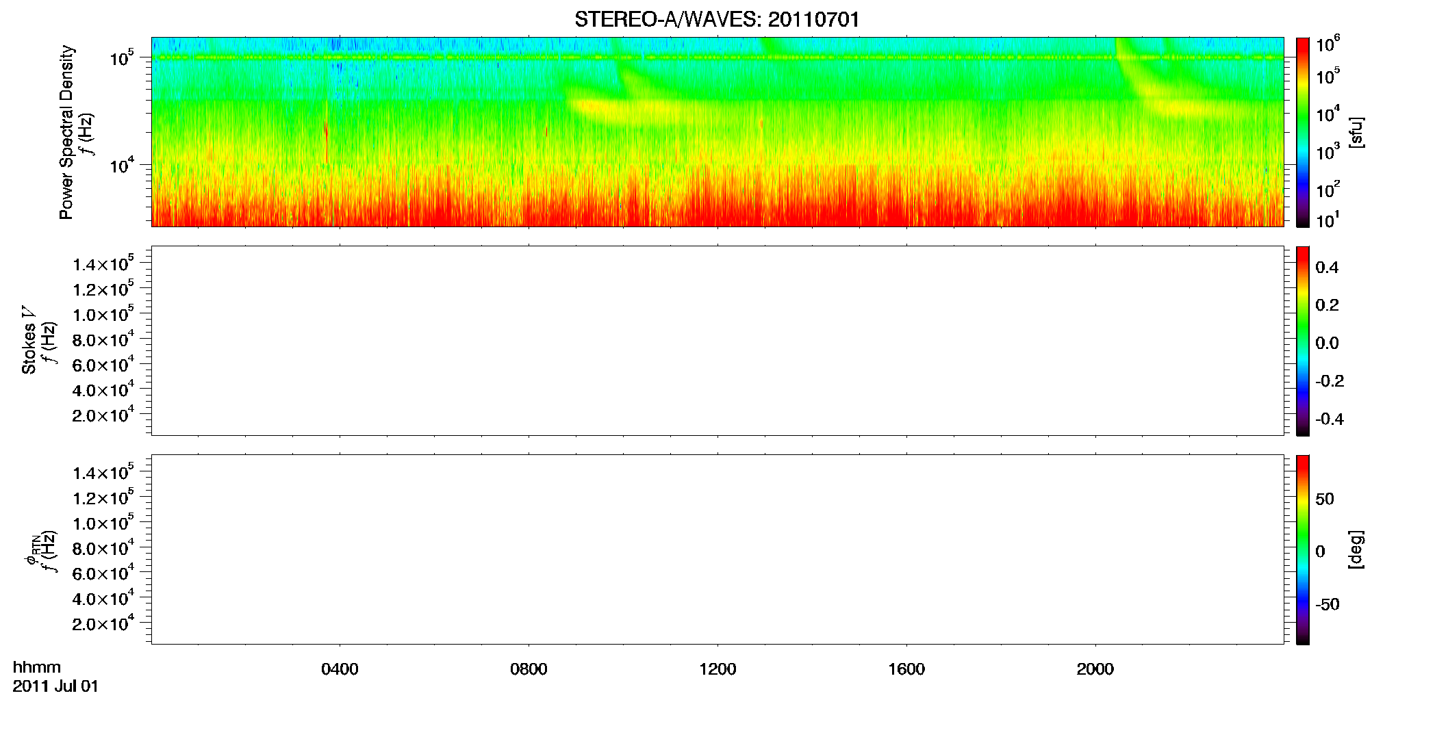Click the 10^6 value on the sfu color bar
This screenshot has height=739, width=1435.
click(x=1328, y=44)
